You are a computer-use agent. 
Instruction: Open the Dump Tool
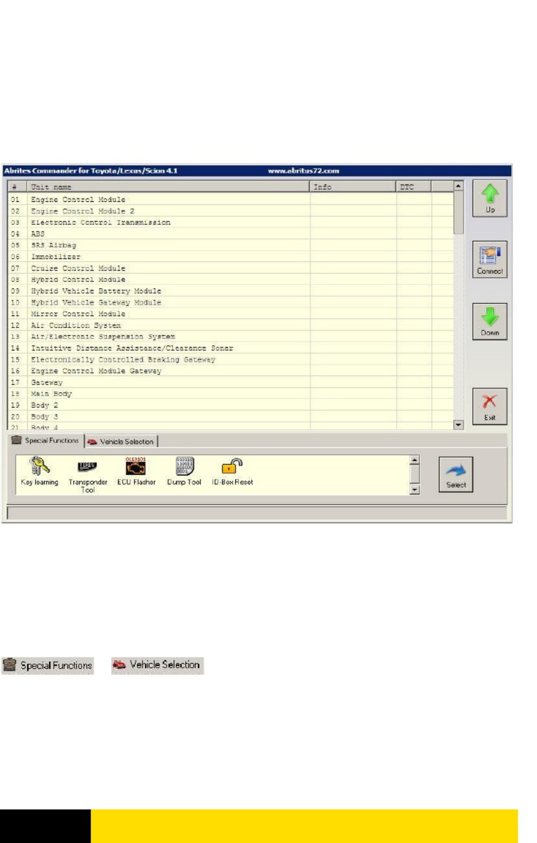[184, 472]
